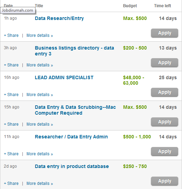
Task: Share the product database data entry job
Action: point(11,183)
